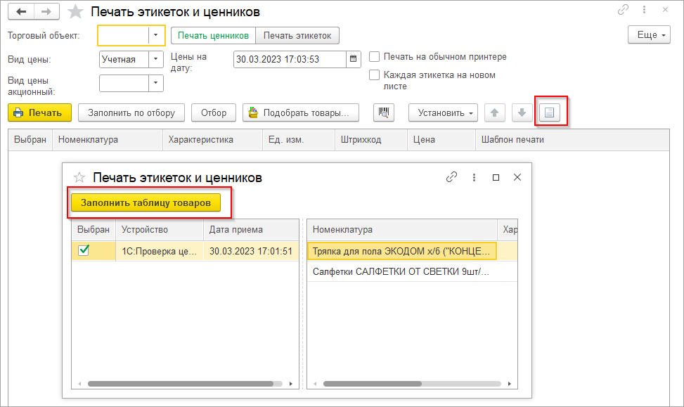The width and height of the screenshot is (684, 407).
Task: Select row Салфетки САЛФЕТКИ ОТ СВЕТКИ
Action: pos(402,271)
